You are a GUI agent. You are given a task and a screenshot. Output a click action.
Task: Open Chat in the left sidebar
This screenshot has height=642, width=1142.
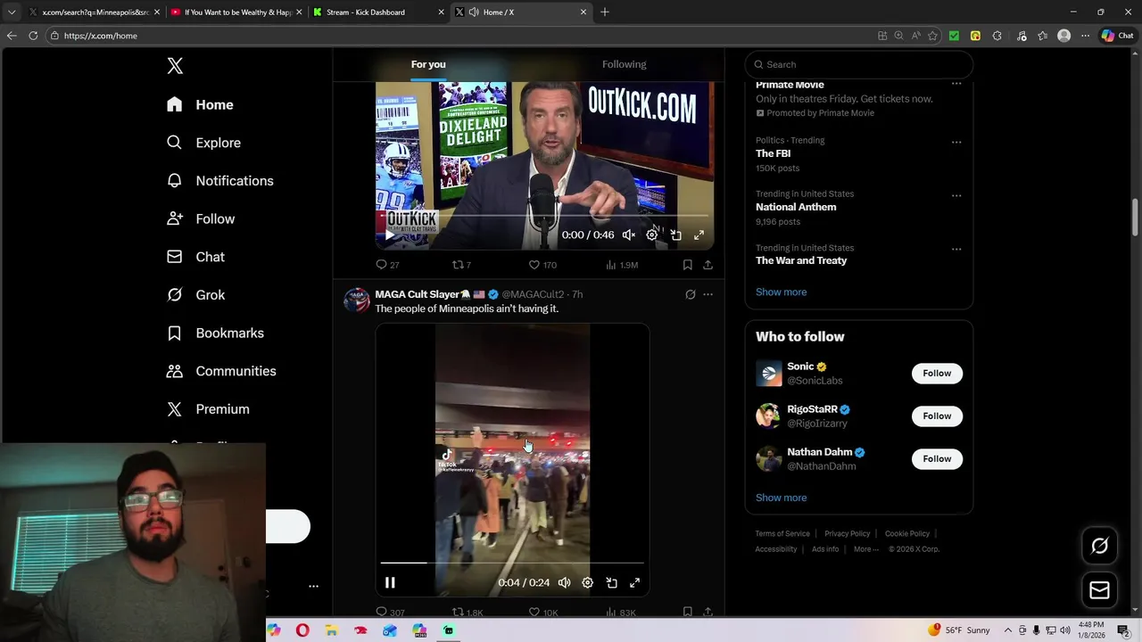(195, 257)
